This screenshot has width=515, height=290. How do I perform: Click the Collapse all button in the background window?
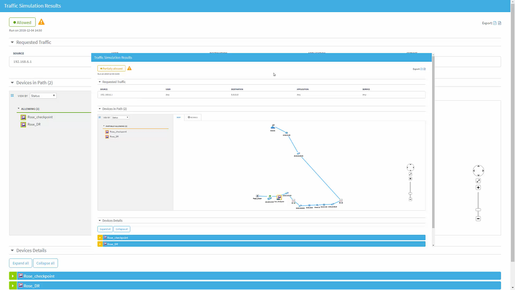(x=45, y=263)
